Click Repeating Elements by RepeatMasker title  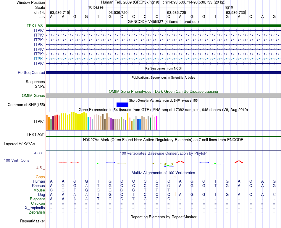tap(164, 217)
